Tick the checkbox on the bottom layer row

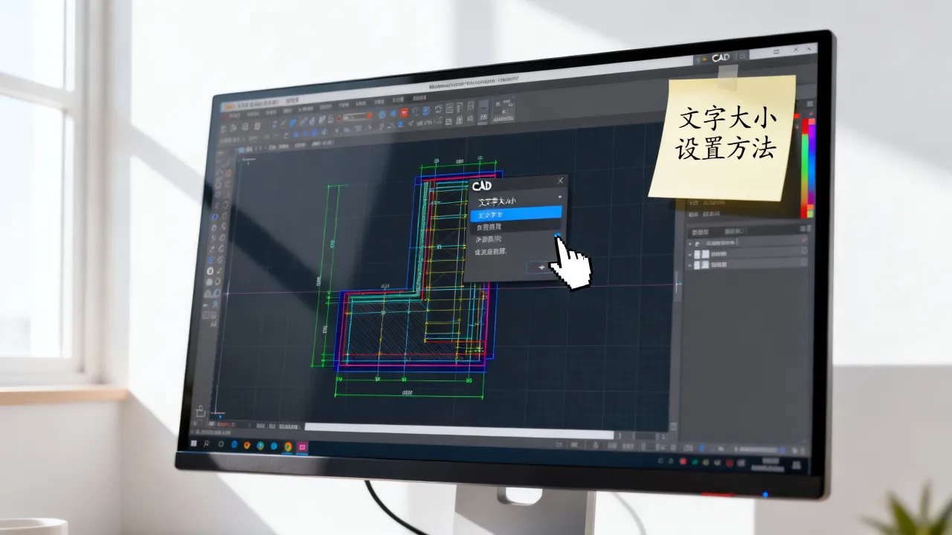804,264
